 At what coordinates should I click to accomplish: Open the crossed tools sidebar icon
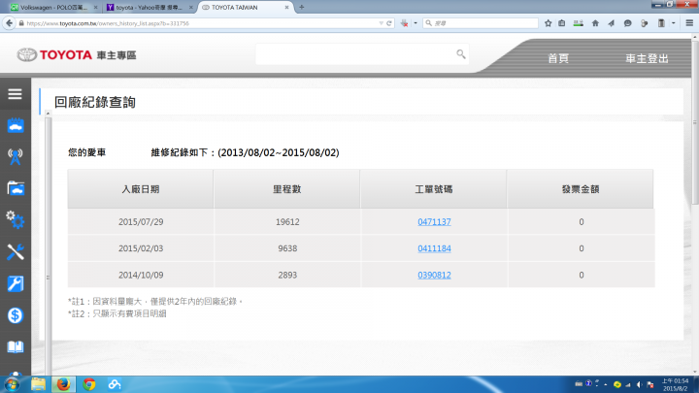tap(16, 252)
